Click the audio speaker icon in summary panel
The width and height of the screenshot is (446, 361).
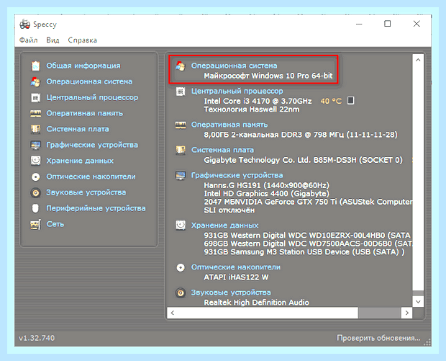[181, 293]
